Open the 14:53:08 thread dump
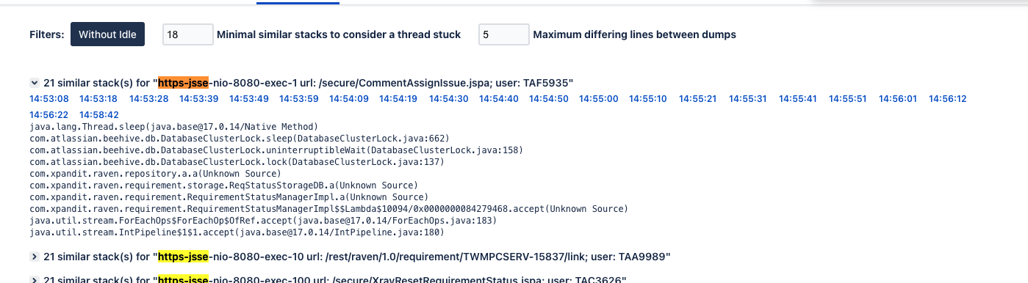This screenshot has height=283, width=1028. click(x=49, y=99)
